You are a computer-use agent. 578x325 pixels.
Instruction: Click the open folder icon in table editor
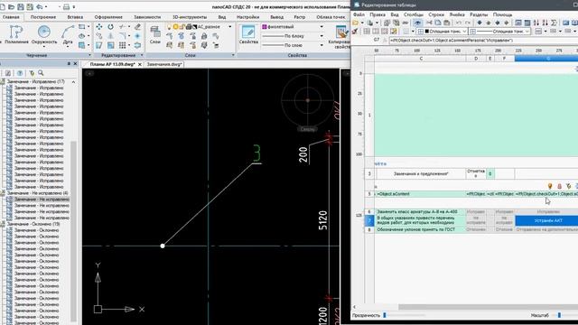pos(356,23)
